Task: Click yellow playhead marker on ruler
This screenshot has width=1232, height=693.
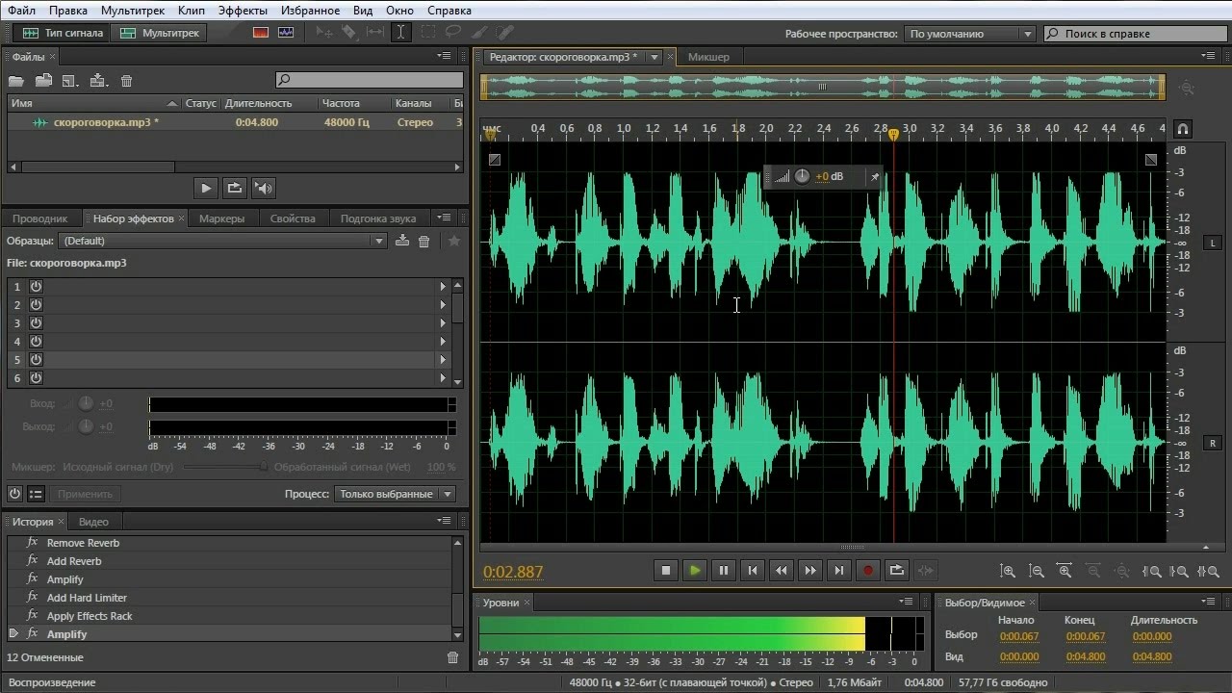Action: click(893, 135)
